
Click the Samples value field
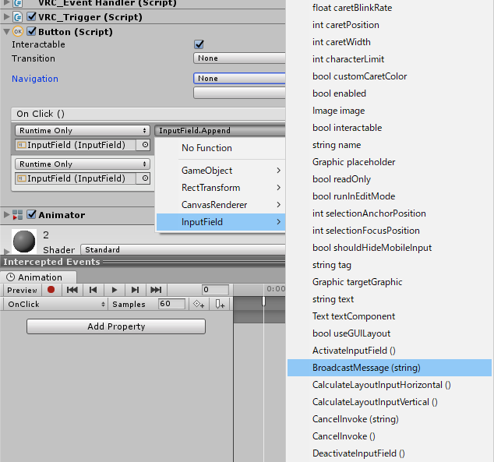171,304
